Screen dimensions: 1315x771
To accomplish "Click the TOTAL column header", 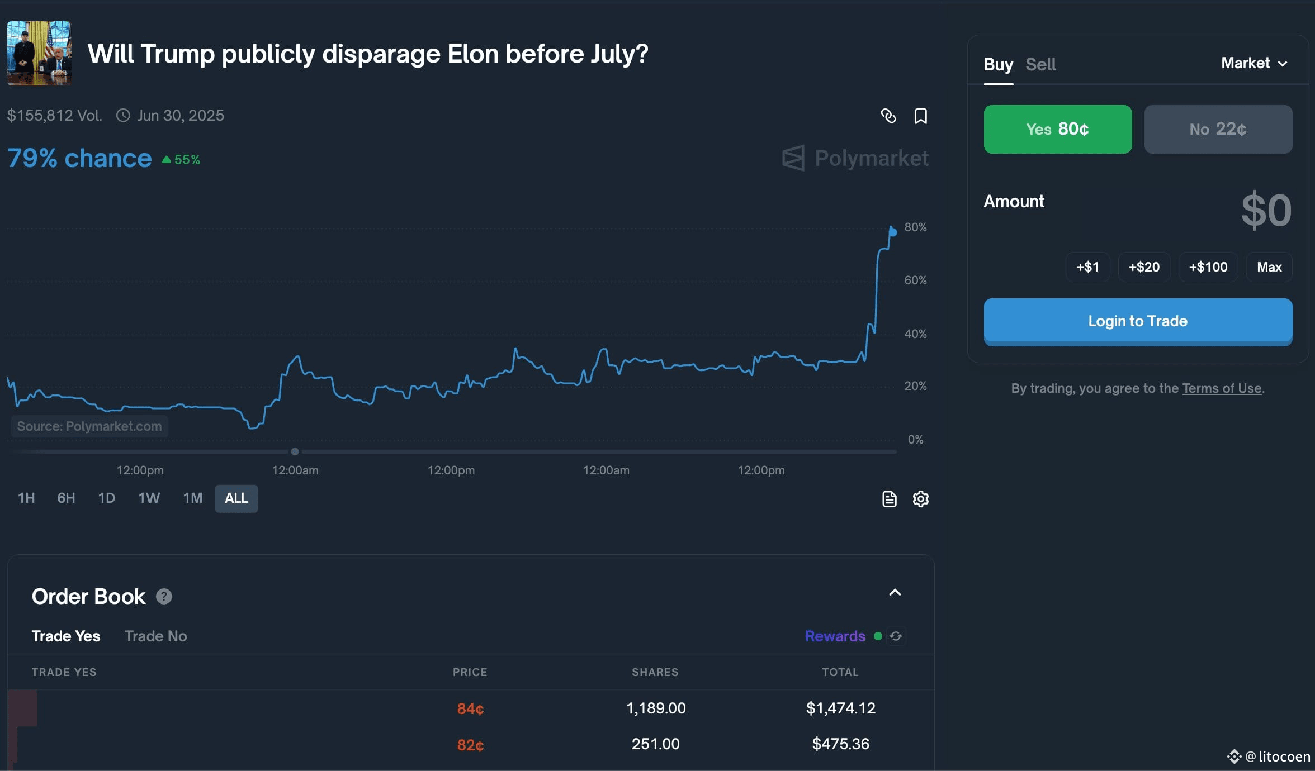I will (840, 672).
